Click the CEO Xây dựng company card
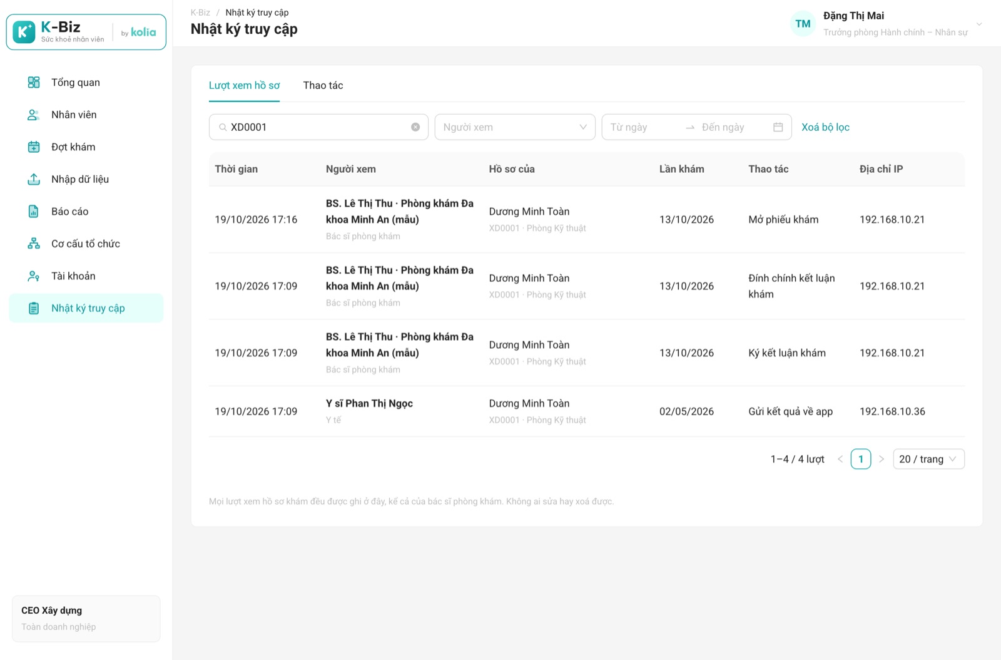Image resolution: width=1001 pixels, height=660 pixels. pos(86,619)
